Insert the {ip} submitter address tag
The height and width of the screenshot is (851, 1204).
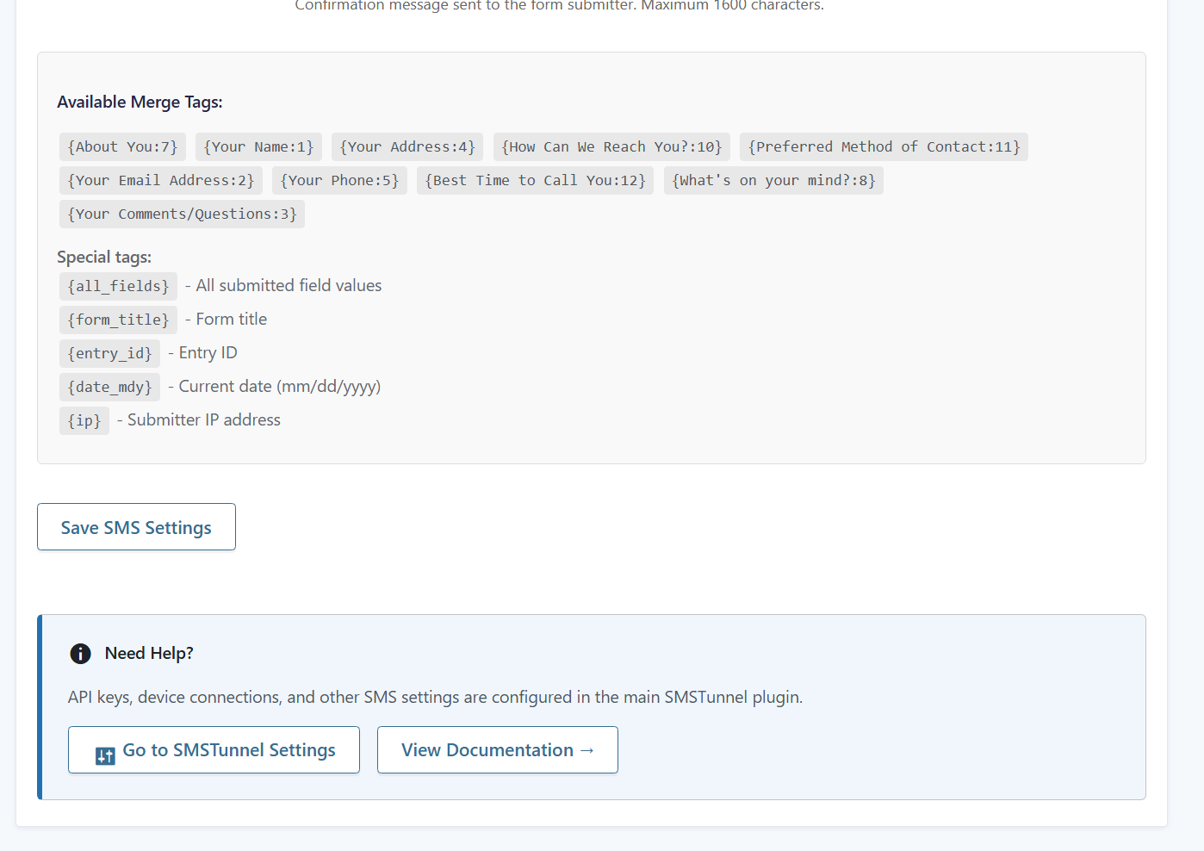84,420
